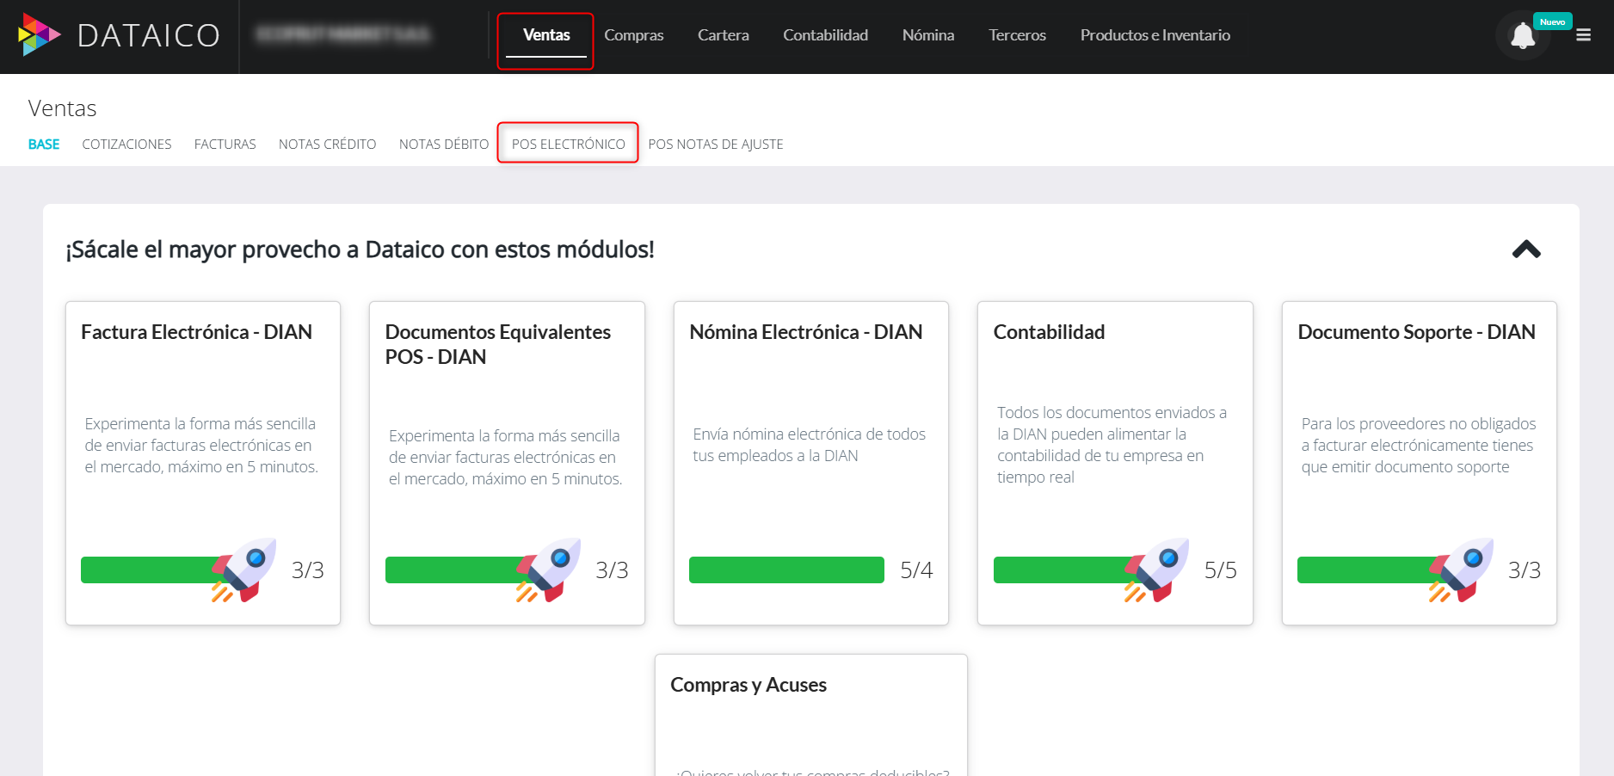Screen dimensions: 1614x776
Task: Click the Factura Electrónica - DIAN card title
Action: point(197,332)
